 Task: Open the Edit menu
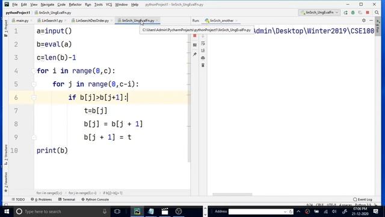click(x=24, y=4)
